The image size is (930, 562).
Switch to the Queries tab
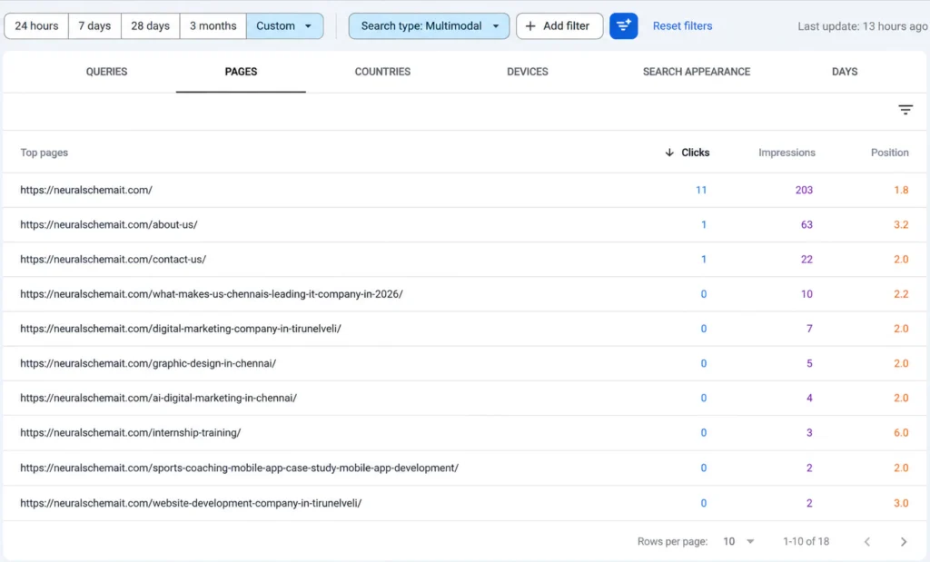coord(107,72)
